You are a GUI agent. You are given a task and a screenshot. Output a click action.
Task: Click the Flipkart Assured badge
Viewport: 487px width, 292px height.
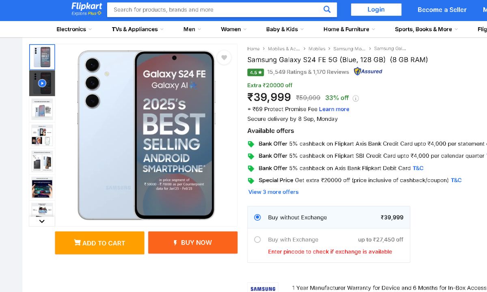[368, 71]
